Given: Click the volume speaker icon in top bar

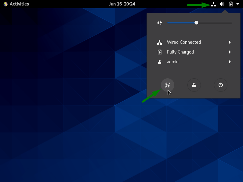Looking at the screenshot, I should 222,4.
